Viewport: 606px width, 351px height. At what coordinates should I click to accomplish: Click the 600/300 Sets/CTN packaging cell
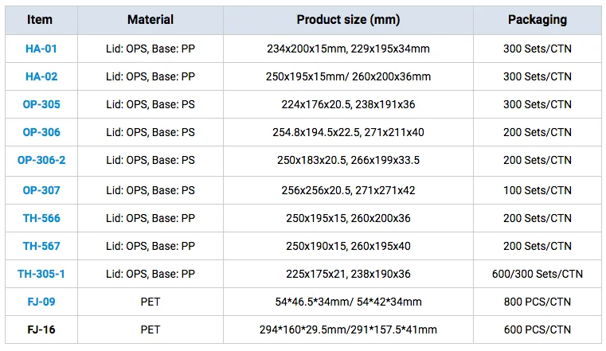[538, 274]
